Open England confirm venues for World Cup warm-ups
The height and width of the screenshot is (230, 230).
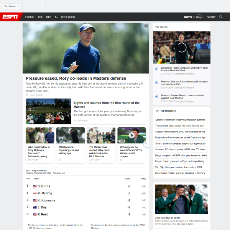(x=180, y=138)
